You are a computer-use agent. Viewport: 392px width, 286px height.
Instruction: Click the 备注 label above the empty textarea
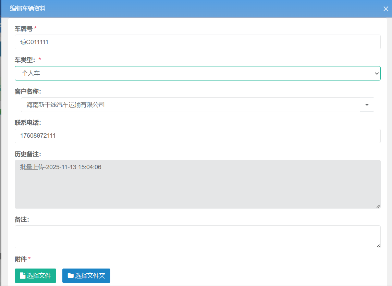tap(22, 220)
